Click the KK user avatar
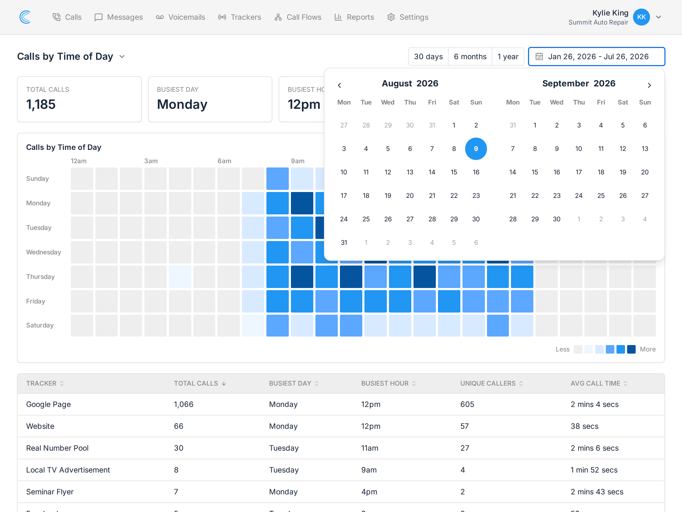682x512 pixels. pos(641,17)
